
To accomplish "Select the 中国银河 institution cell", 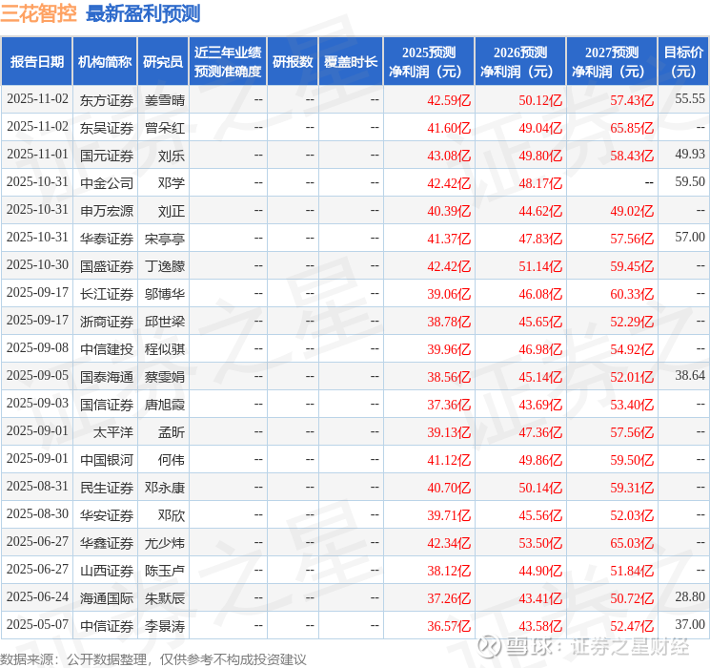I will pyautogui.click(x=107, y=460).
